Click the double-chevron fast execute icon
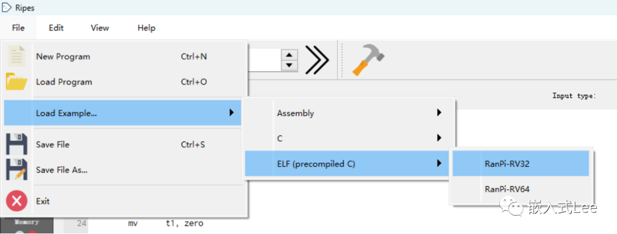The width and height of the screenshot is (617, 234). 317,60
